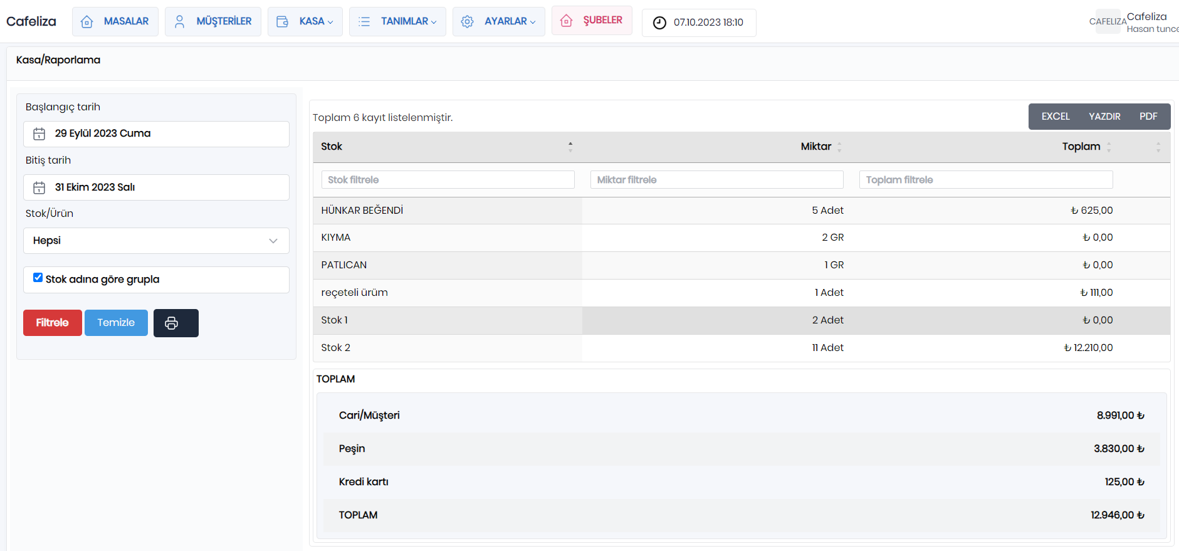Image resolution: width=1179 pixels, height=551 pixels.
Task: Toggle the Stok adına göre grupla checkbox
Action: 38,278
